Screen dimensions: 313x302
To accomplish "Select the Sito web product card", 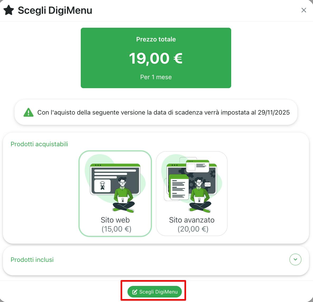I will (x=115, y=194).
